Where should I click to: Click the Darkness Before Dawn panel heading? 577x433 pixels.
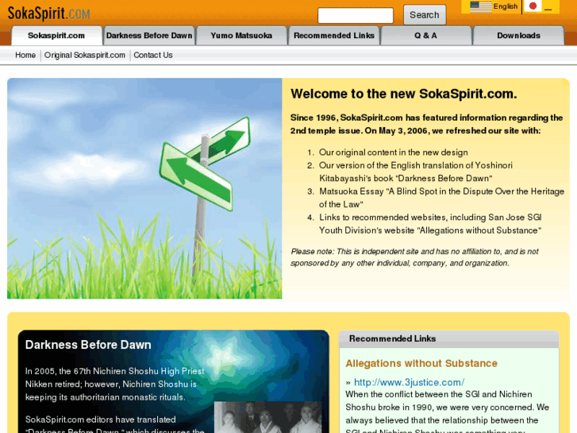coord(88,345)
